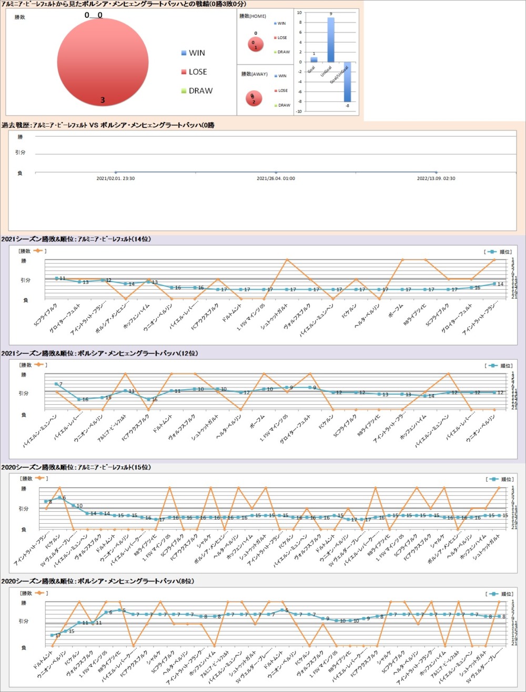Click the match marker dated 2021/02.01. 23:30
526x692 pixels.
(x=116, y=172)
